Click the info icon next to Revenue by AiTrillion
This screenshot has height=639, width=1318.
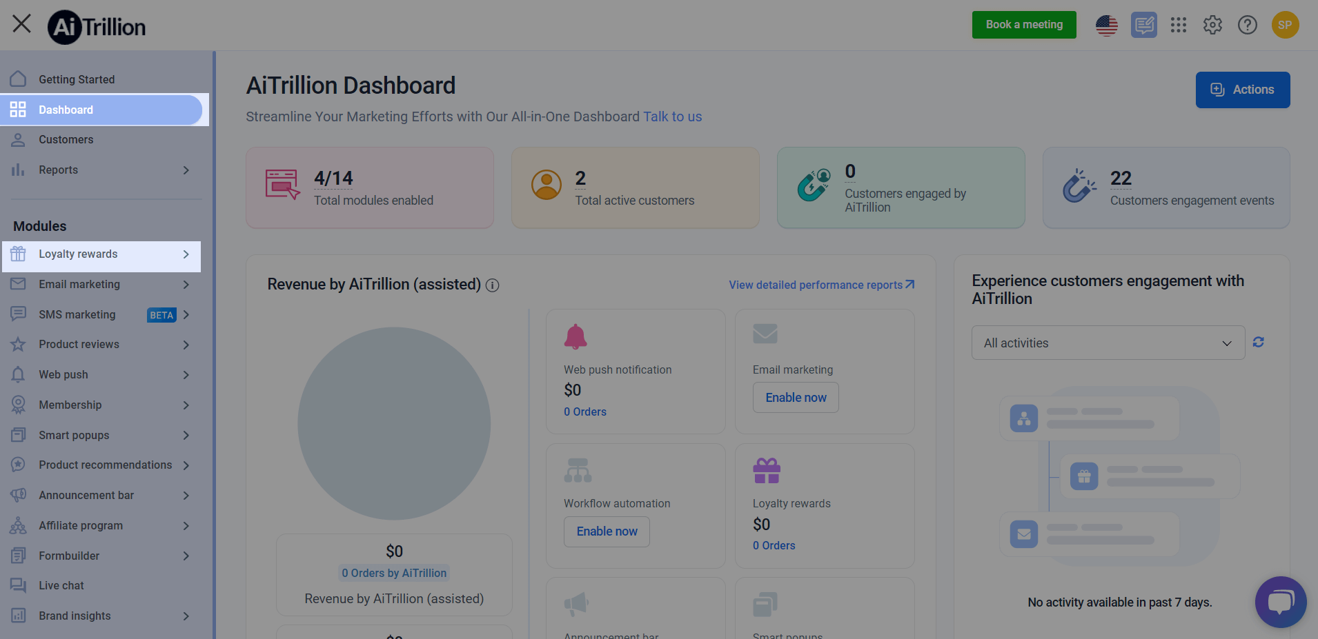[x=492, y=285]
